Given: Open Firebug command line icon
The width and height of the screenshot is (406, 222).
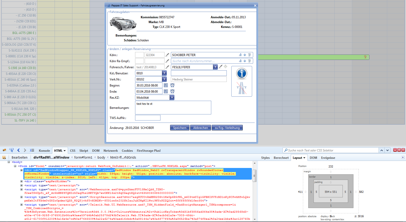Looking at the screenshot, I should (x=32, y=150).
